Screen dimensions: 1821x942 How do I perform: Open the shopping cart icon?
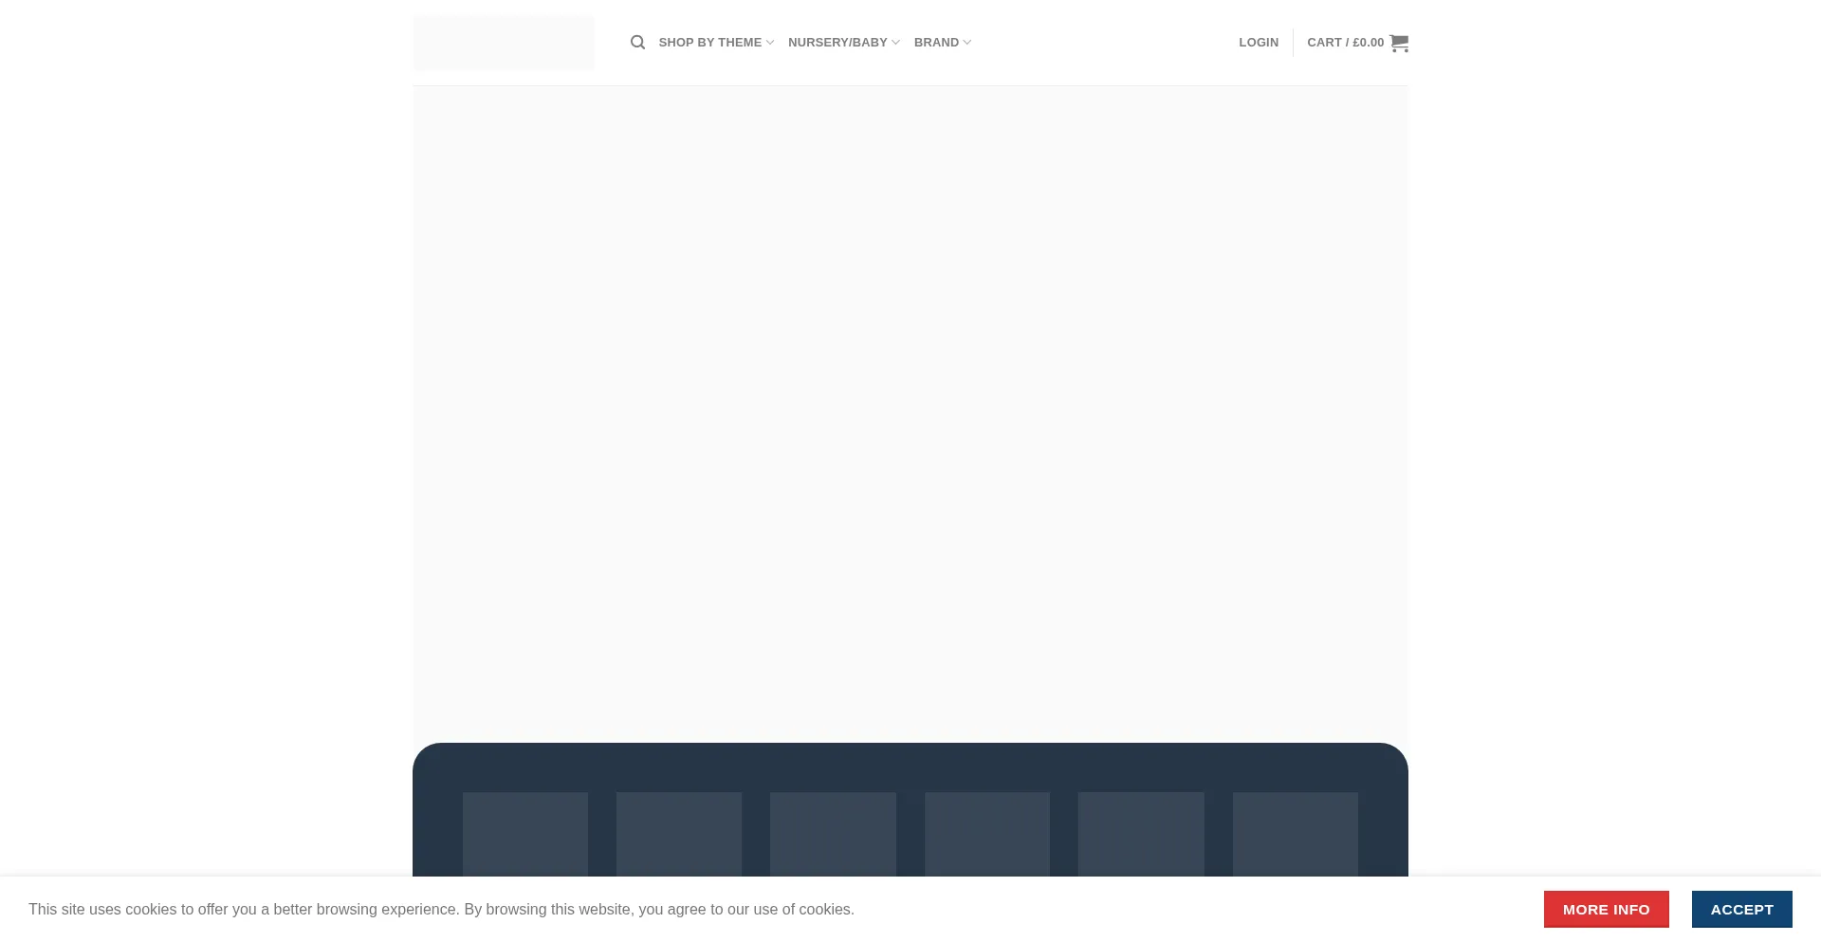(x=1399, y=43)
